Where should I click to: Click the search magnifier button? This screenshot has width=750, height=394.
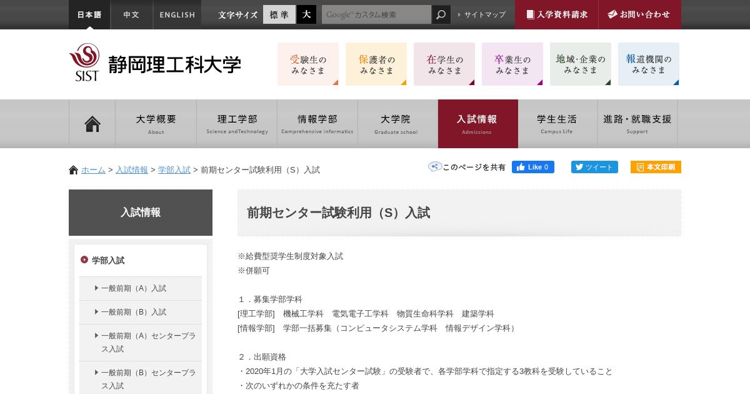pos(441,14)
